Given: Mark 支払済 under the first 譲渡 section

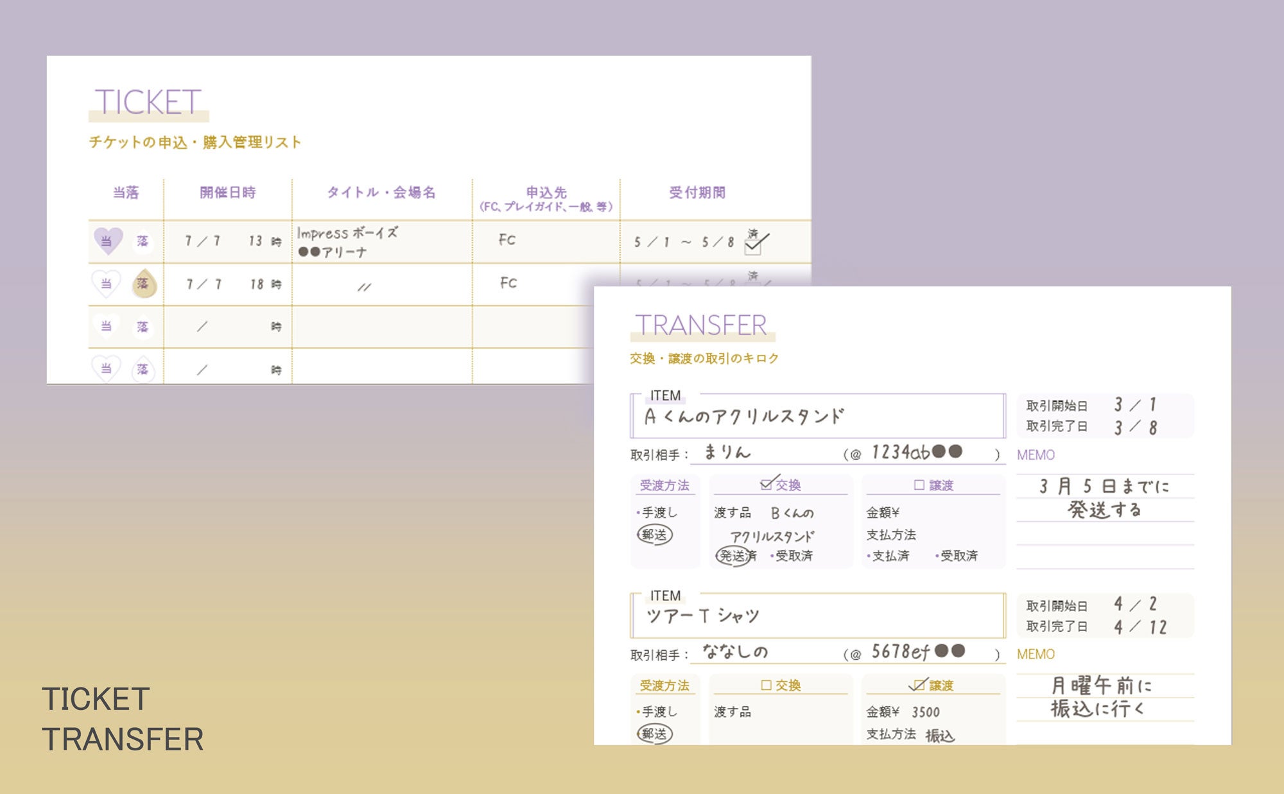Looking at the screenshot, I should [890, 556].
